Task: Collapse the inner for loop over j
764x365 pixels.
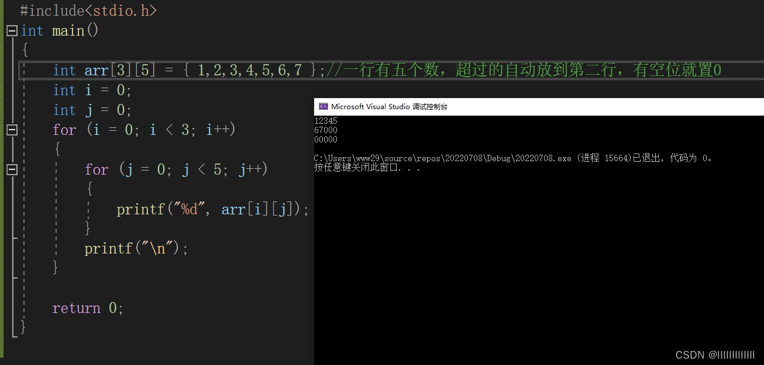Action: [x=12, y=170]
